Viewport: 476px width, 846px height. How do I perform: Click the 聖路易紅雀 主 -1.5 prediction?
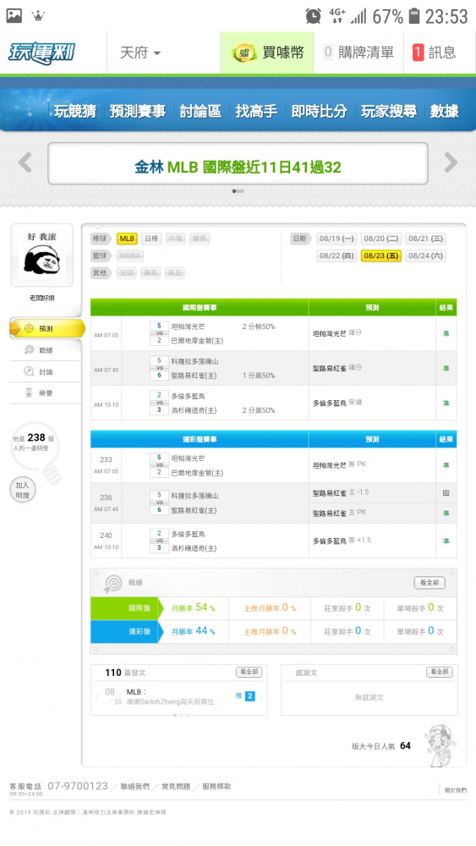341,492
